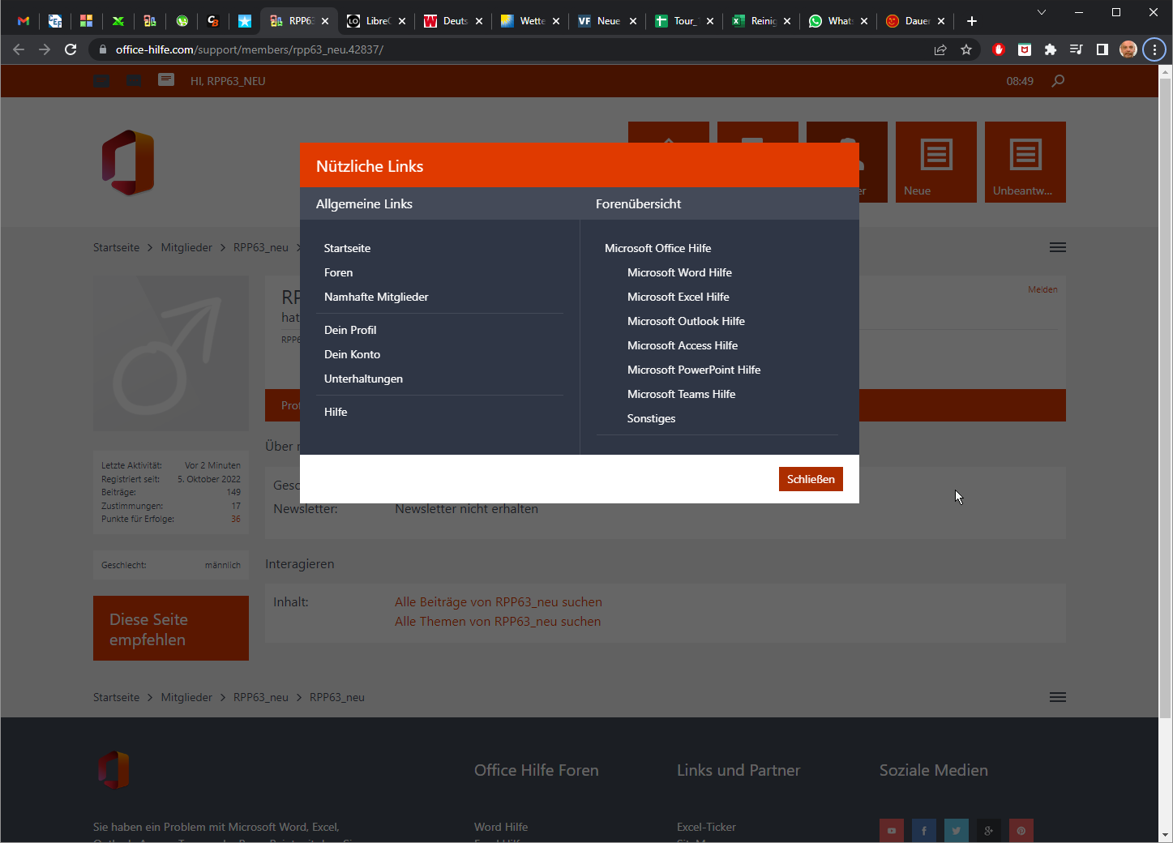Go back to previous page
Viewport: 1173px width, 843px height.
[19, 49]
